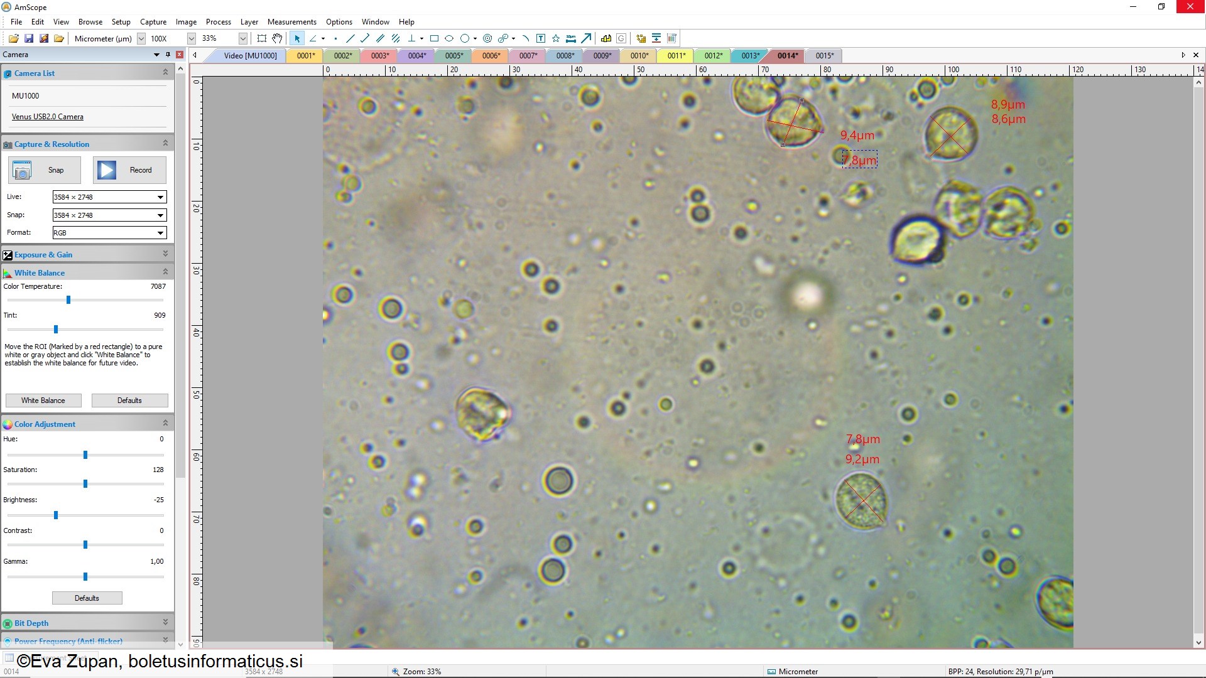Select the text annotation tool
Viewport: 1206px width, 678px height.
[x=541, y=38]
